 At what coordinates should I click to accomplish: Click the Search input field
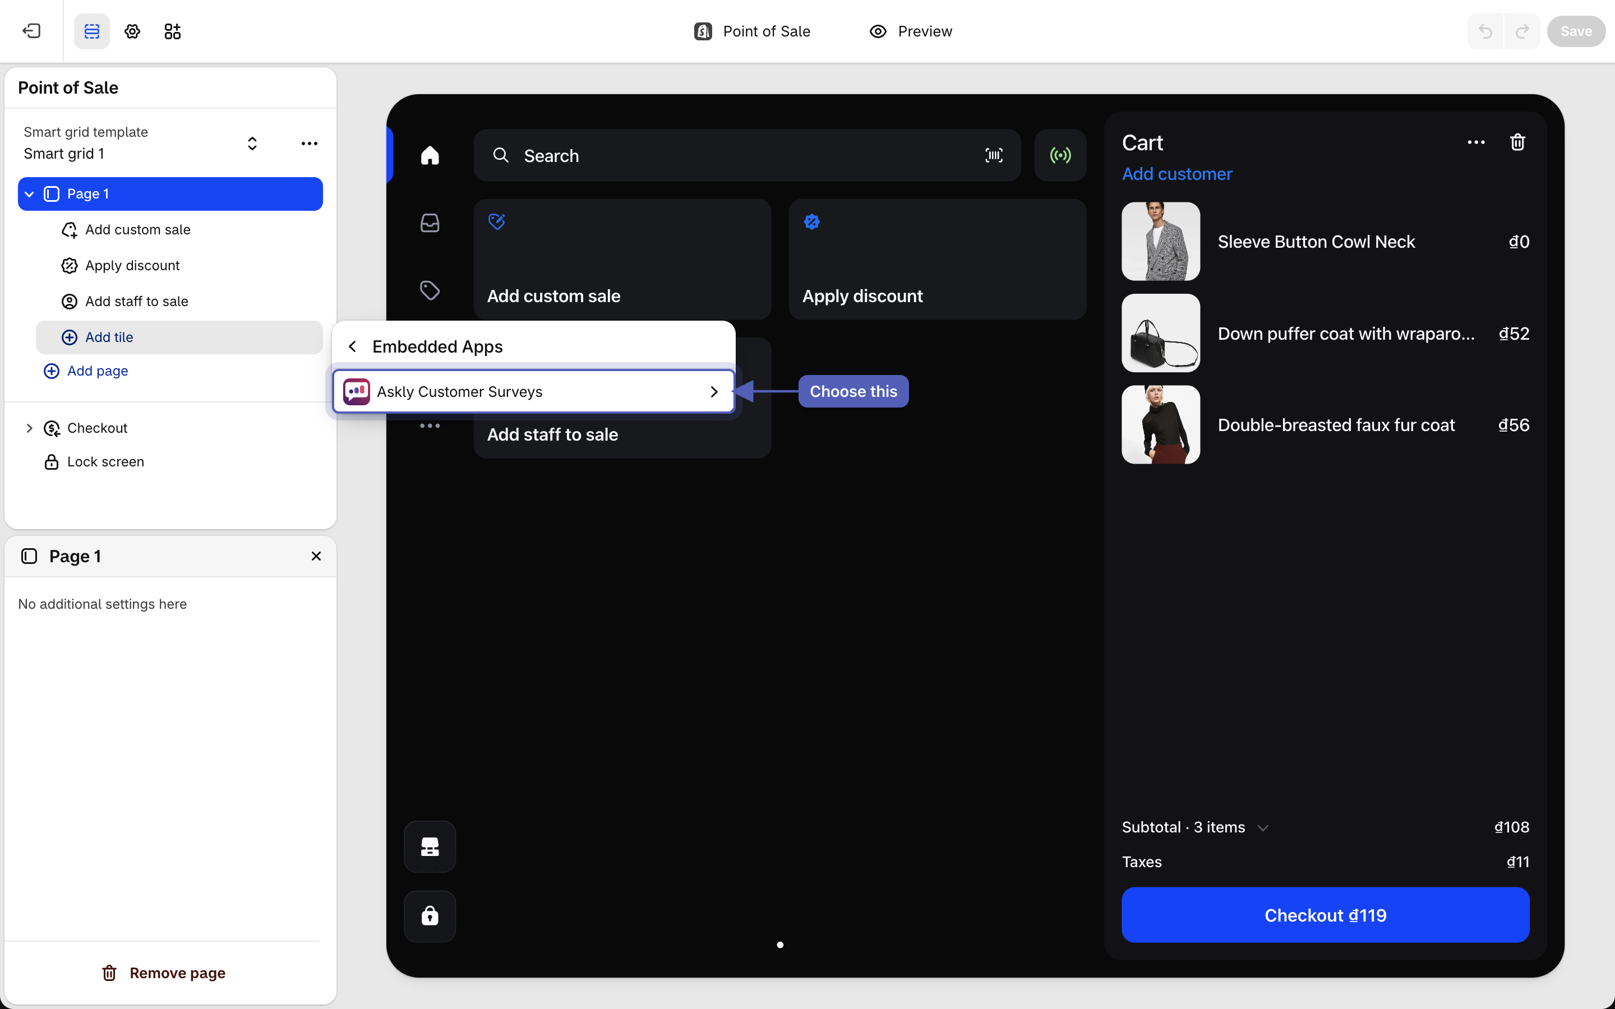point(747,155)
